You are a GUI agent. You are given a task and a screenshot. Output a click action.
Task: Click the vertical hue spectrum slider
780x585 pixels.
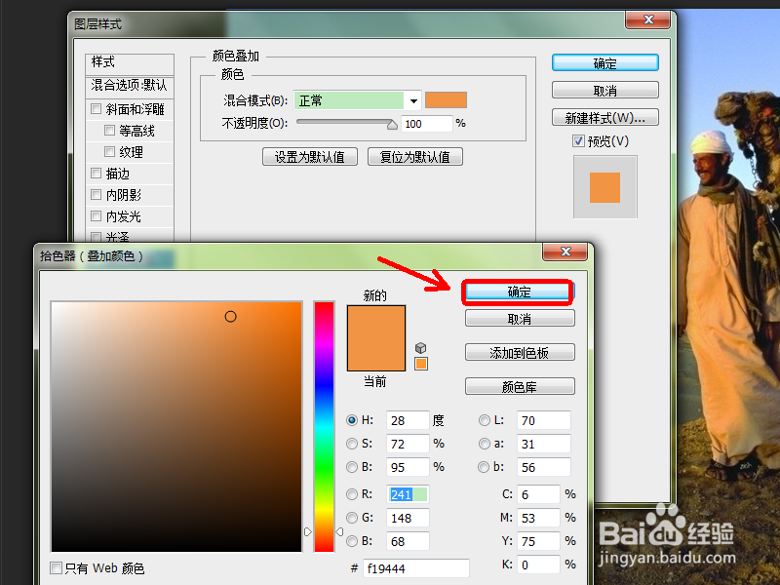324,426
